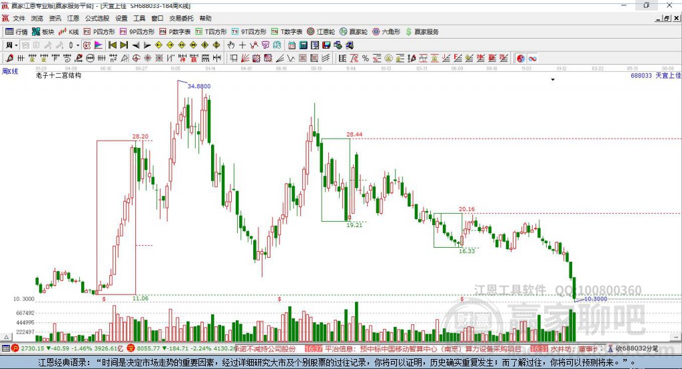Jump to last bar with green skip-forward icon
The width and height of the screenshot is (682, 369).
(124, 45)
